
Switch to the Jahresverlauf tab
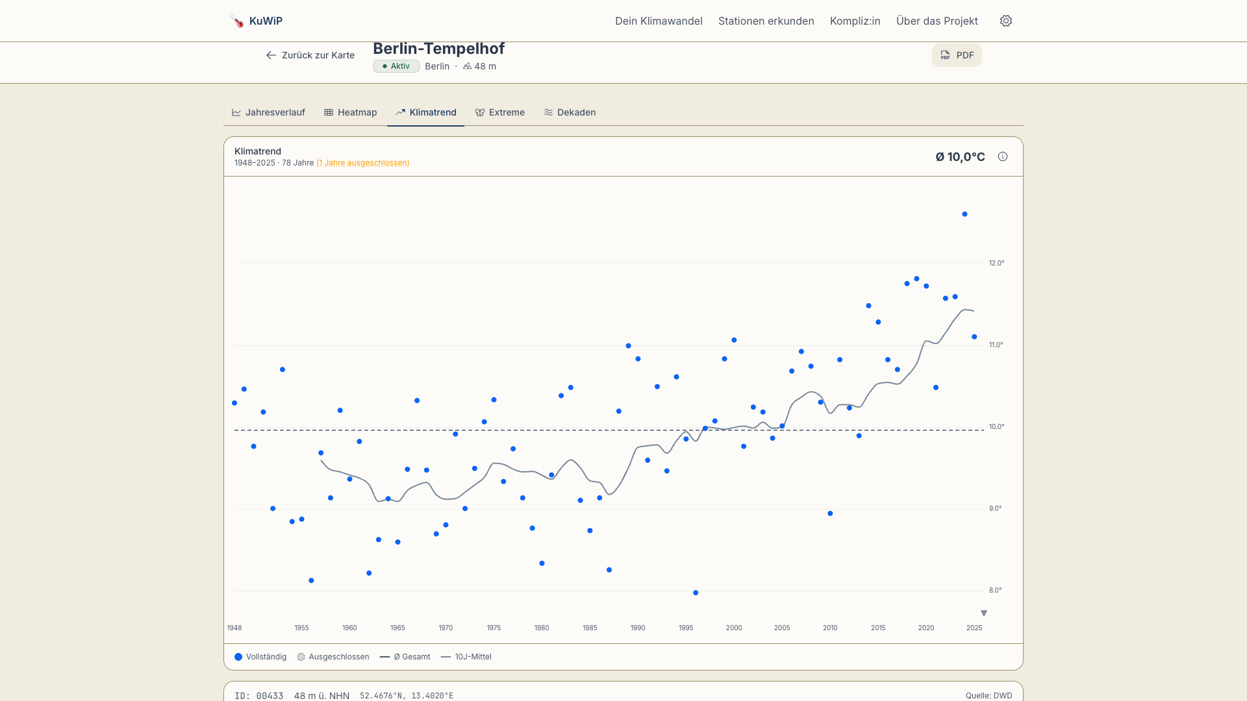tap(268, 112)
